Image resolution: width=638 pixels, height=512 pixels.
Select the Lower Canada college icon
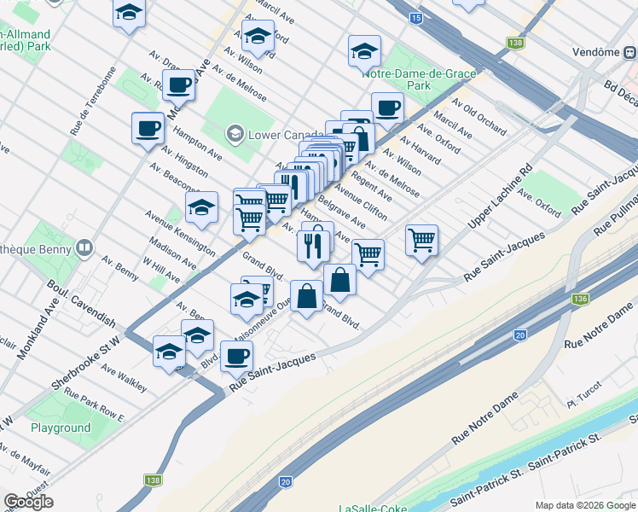(235, 135)
